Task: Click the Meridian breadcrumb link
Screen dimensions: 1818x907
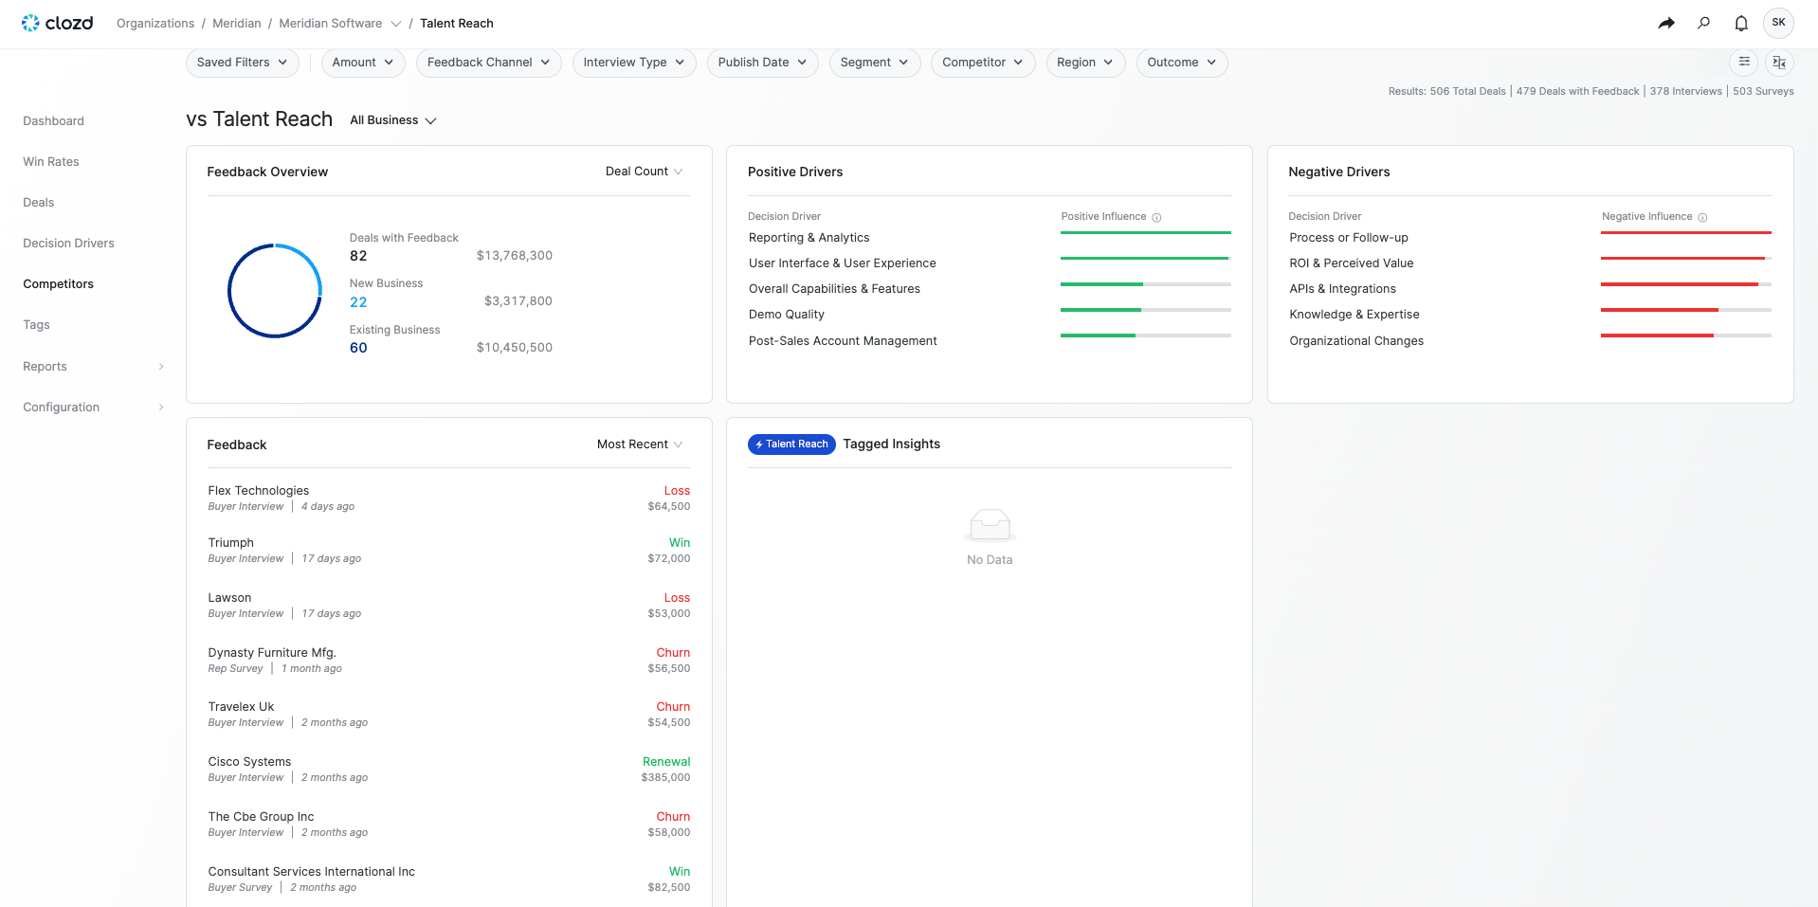Action: coord(237,24)
